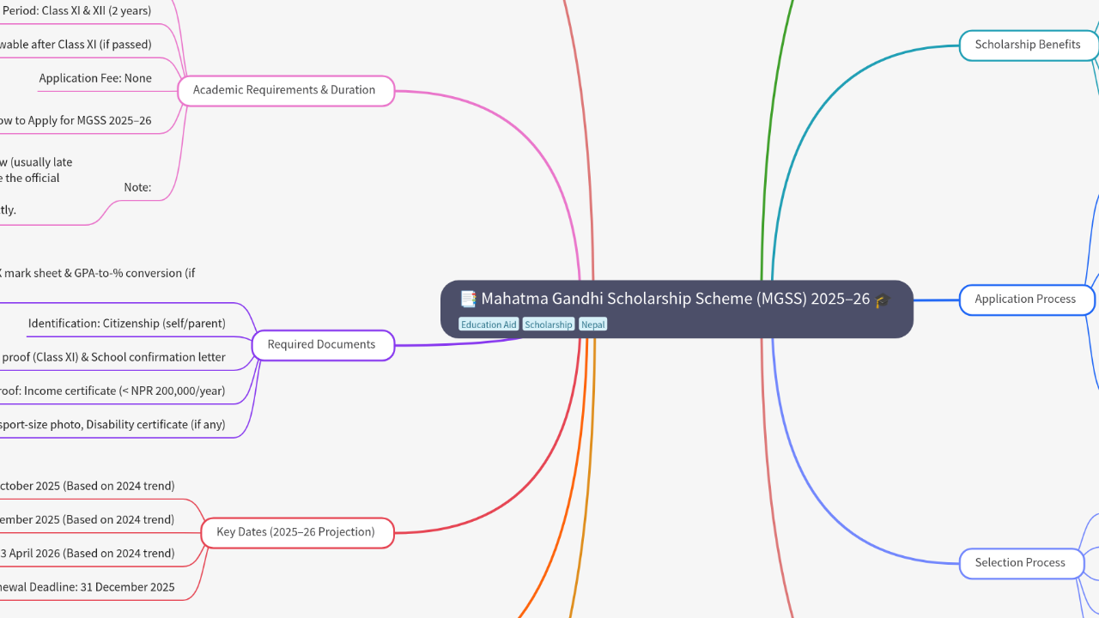Click the graduation cap icon after the title
Image resolution: width=1099 pixels, height=618 pixels.
(x=882, y=300)
